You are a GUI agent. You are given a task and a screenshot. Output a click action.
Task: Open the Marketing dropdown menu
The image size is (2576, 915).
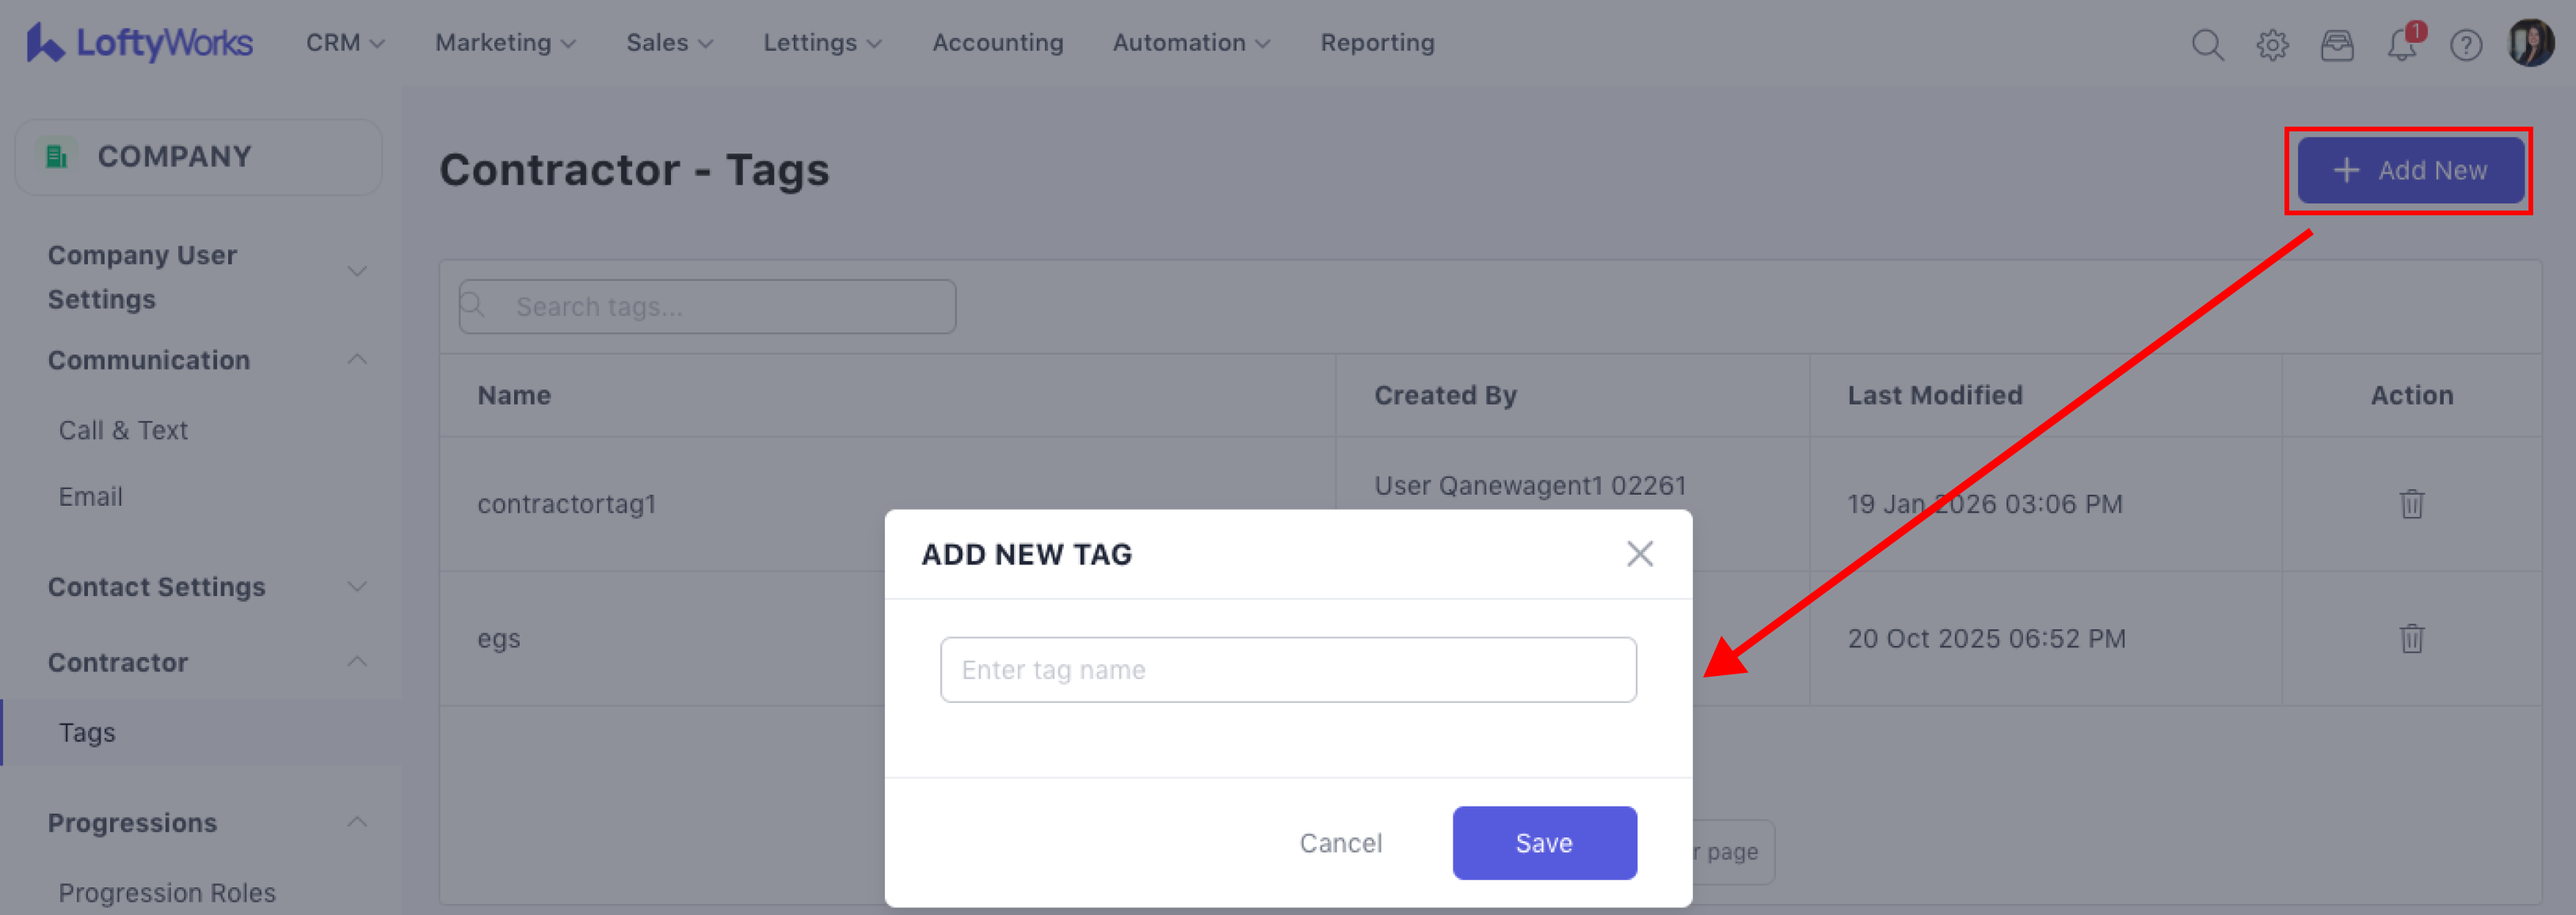[505, 43]
